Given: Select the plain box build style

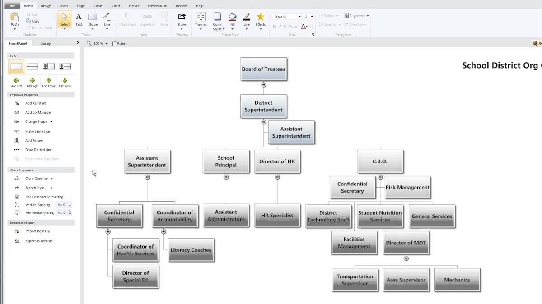Looking at the screenshot, I should (16, 66).
